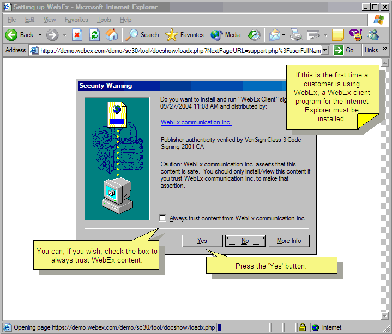Click the Media toolbar button
The height and width of the screenshot is (334, 392).
click(x=226, y=35)
